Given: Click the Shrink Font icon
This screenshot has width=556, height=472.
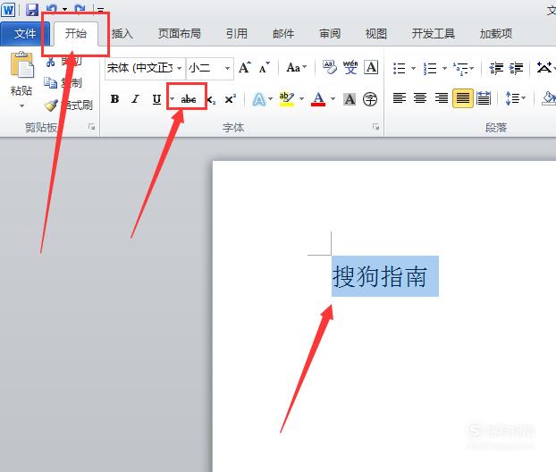Looking at the screenshot, I should 265,67.
